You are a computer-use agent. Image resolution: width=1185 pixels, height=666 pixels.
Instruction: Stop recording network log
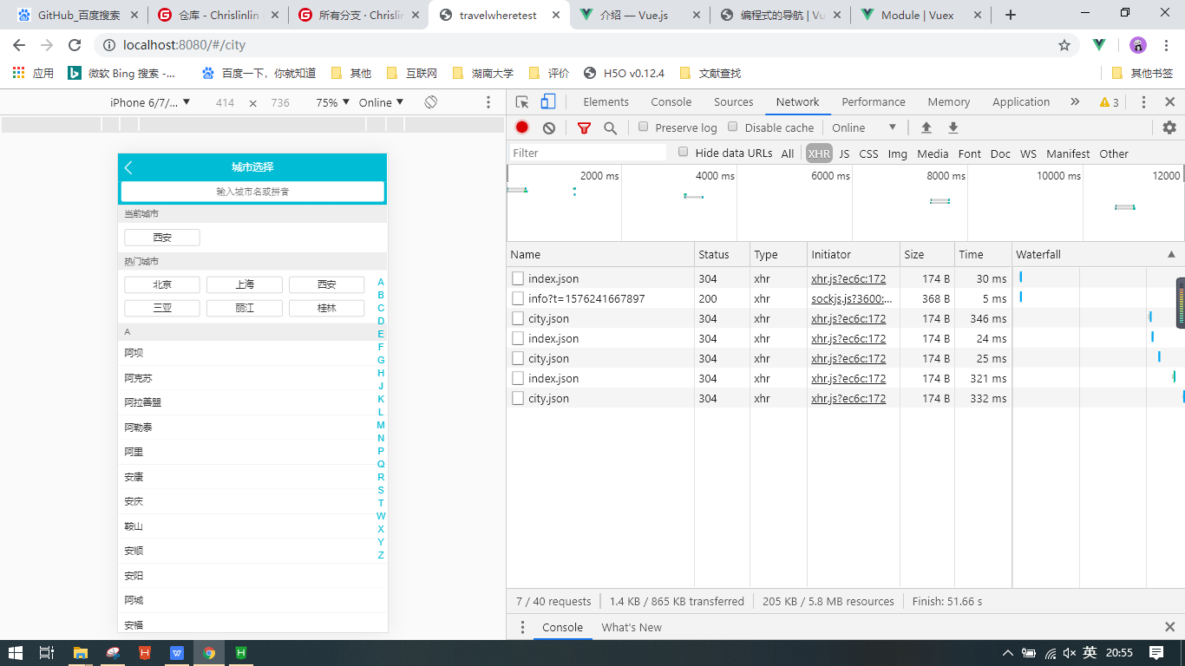pos(521,127)
